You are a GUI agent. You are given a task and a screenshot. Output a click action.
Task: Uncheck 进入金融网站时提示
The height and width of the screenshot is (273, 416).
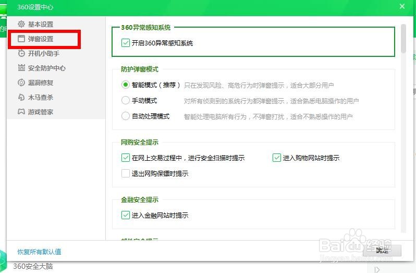126,215
